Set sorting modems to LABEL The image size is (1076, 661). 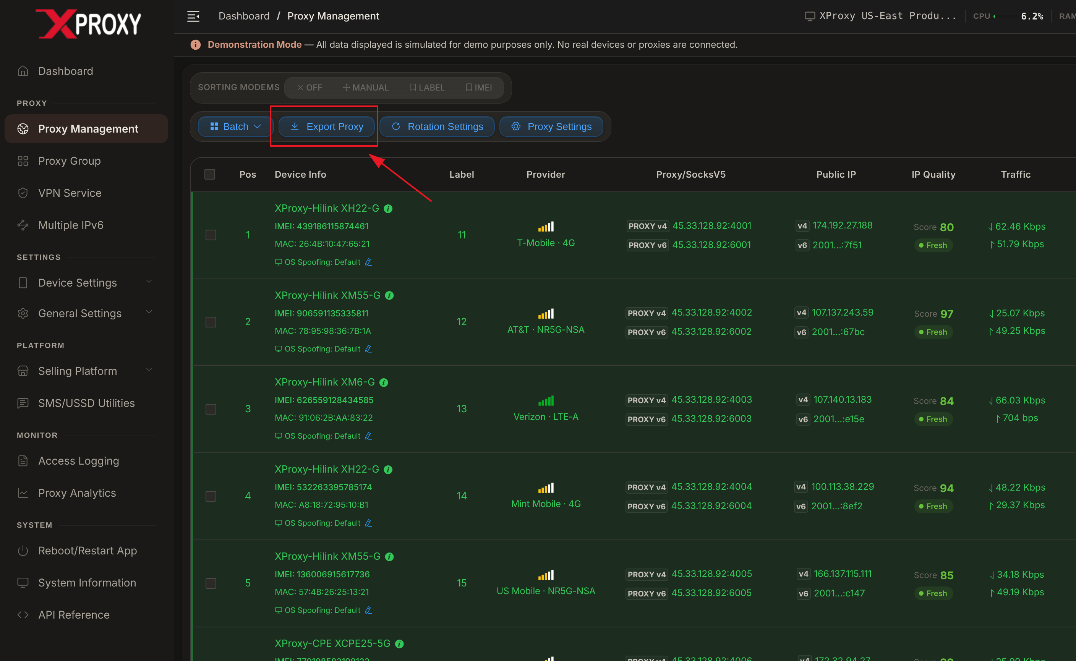coord(427,87)
